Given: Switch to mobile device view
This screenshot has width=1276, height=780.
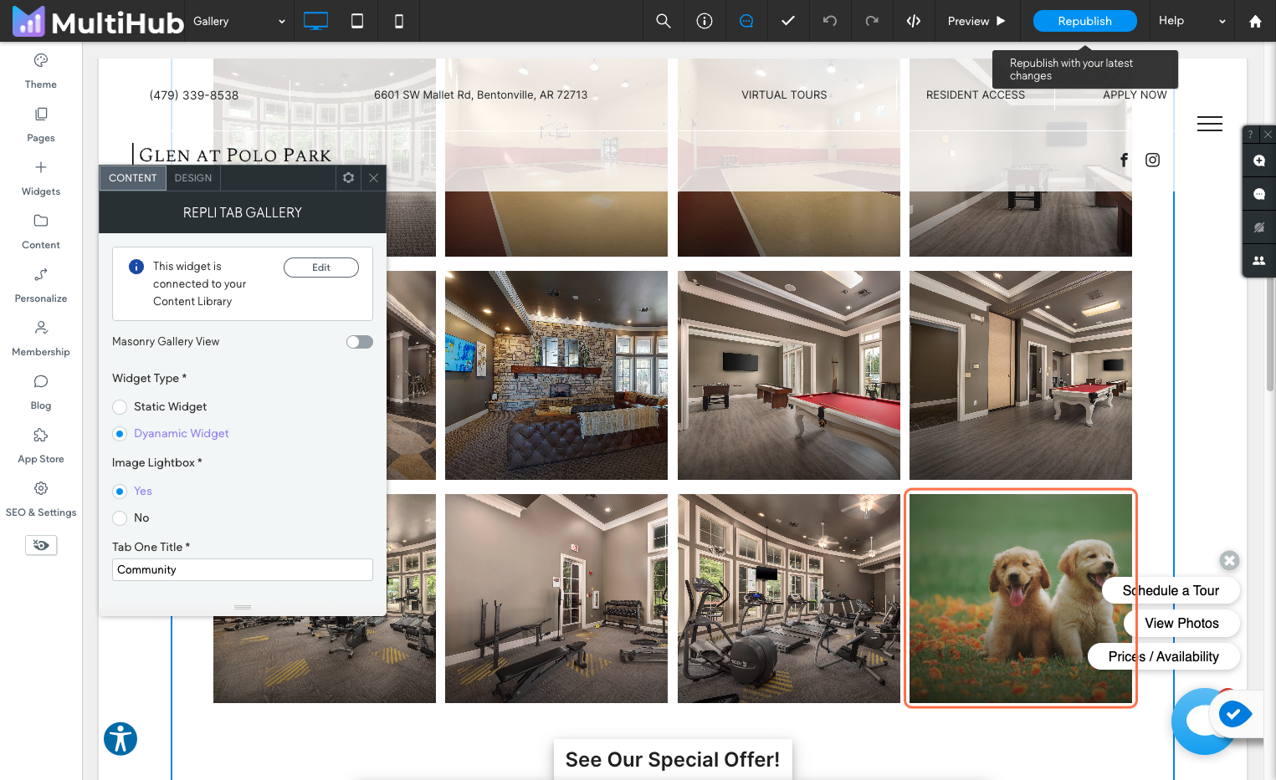Looking at the screenshot, I should (x=399, y=21).
